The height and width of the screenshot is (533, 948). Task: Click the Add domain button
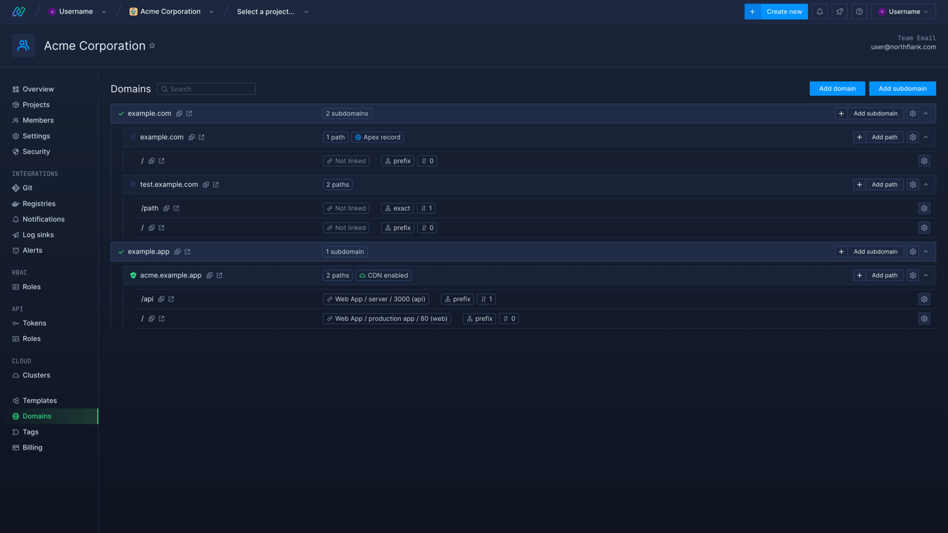click(837, 88)
